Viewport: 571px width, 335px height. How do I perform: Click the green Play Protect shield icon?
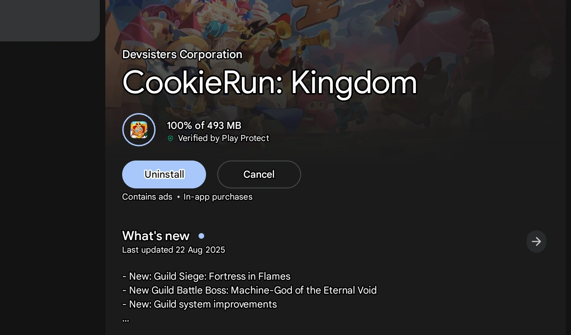coord(171,138)
